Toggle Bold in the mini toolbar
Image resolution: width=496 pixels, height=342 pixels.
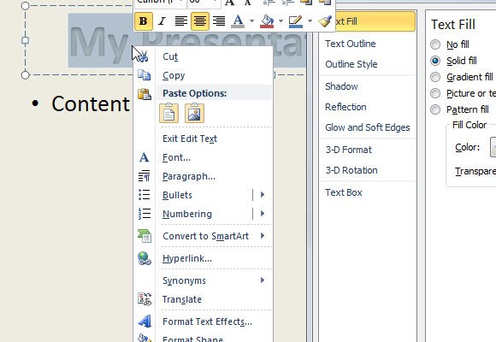[x=144, y=21]
